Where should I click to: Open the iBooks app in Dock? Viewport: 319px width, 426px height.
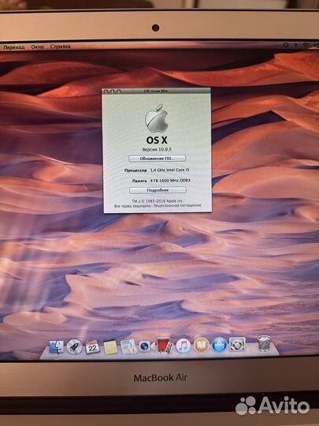coord(202,345)
